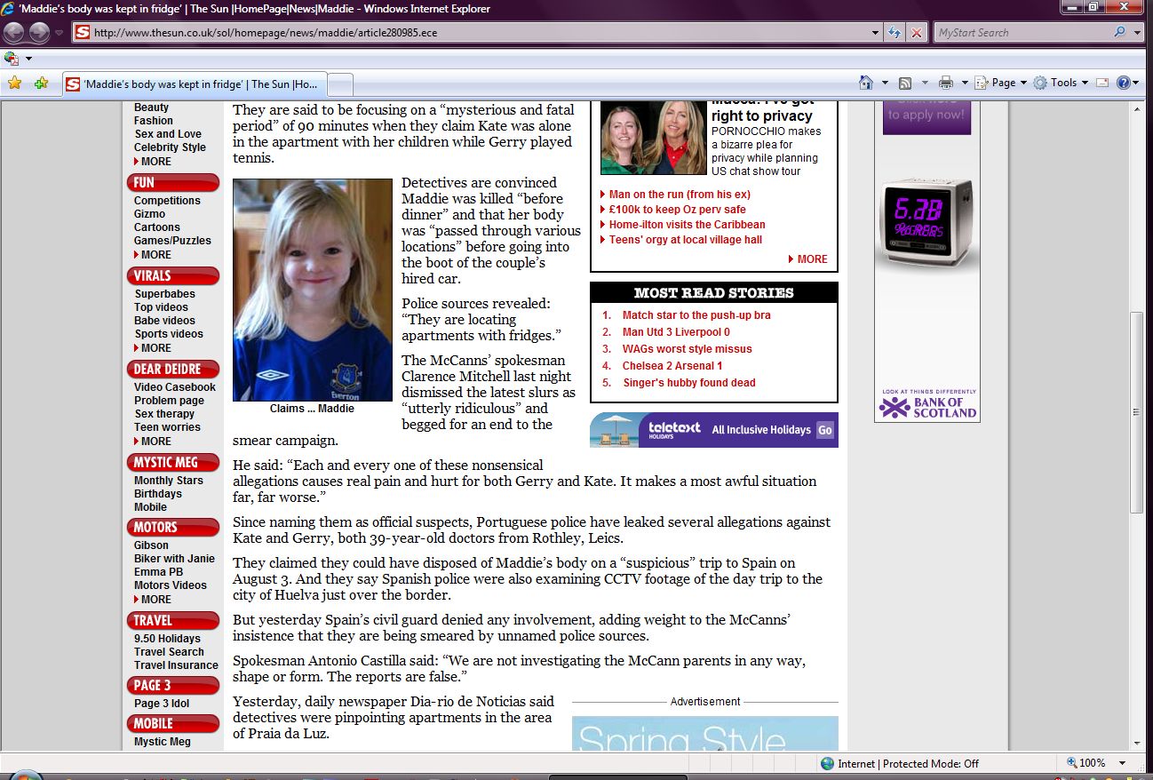This screenshot has width=1153, height=780.
Task: Go to the Home page icon
Action: (866, 83)
